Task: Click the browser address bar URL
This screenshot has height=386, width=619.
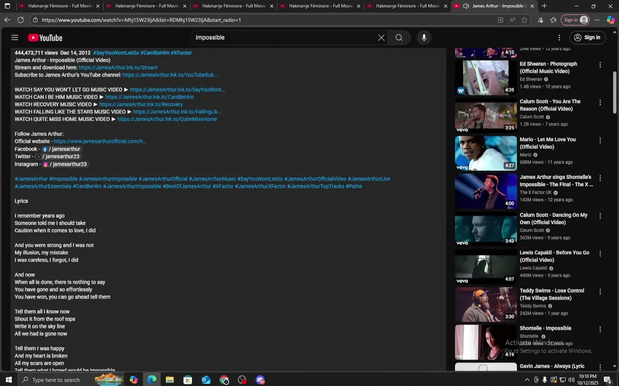Action: point(141,20)
